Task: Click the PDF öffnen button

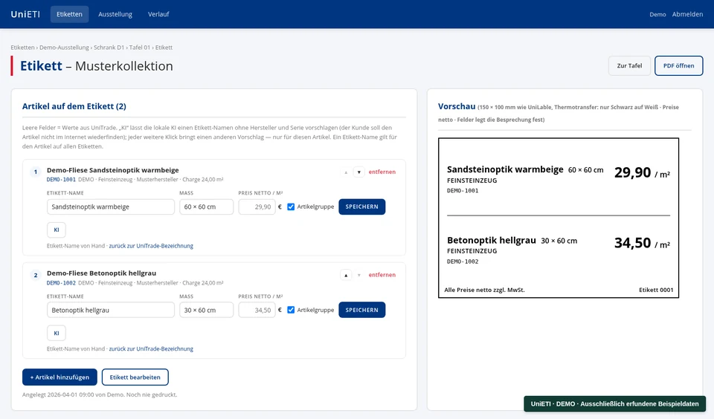Action: 678,66
